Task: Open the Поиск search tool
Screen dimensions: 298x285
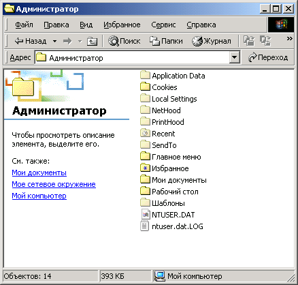Action: (x=124, y=41)
